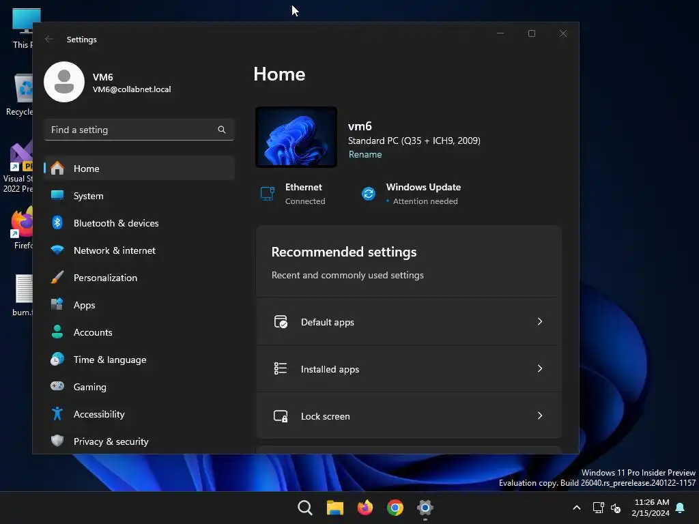This screenshot has height=524, width=699.
Task: Click the back arrow in Settings
Action: tap(49, 39)
